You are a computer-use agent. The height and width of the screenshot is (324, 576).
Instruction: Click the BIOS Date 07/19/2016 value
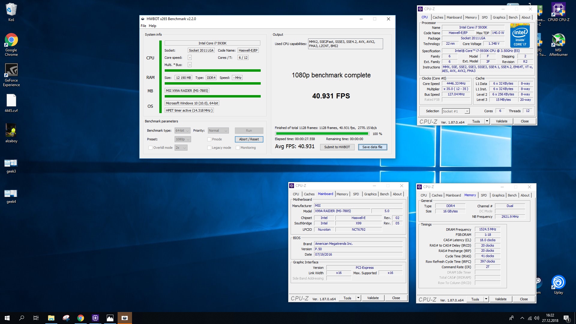point(358,254)
